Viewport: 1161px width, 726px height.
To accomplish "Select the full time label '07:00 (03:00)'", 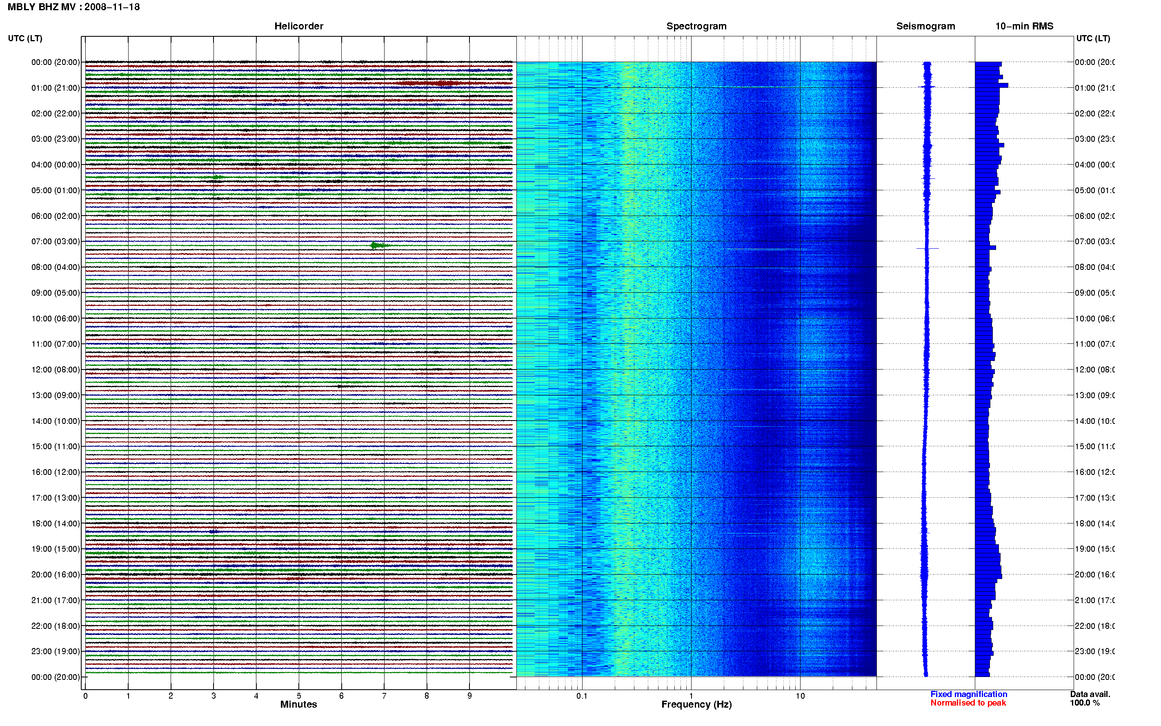I will pos(56,241).
